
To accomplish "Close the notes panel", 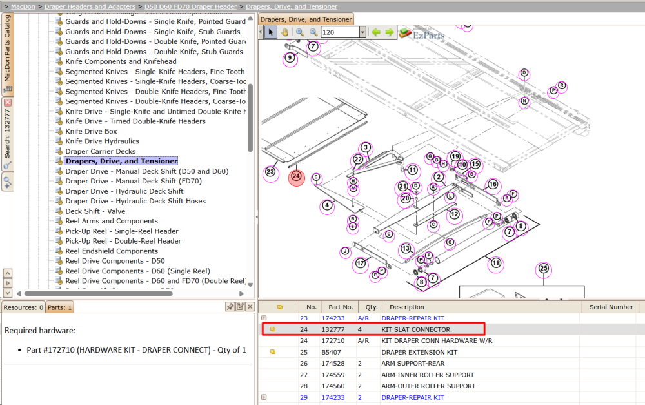I will coord(250,307).
